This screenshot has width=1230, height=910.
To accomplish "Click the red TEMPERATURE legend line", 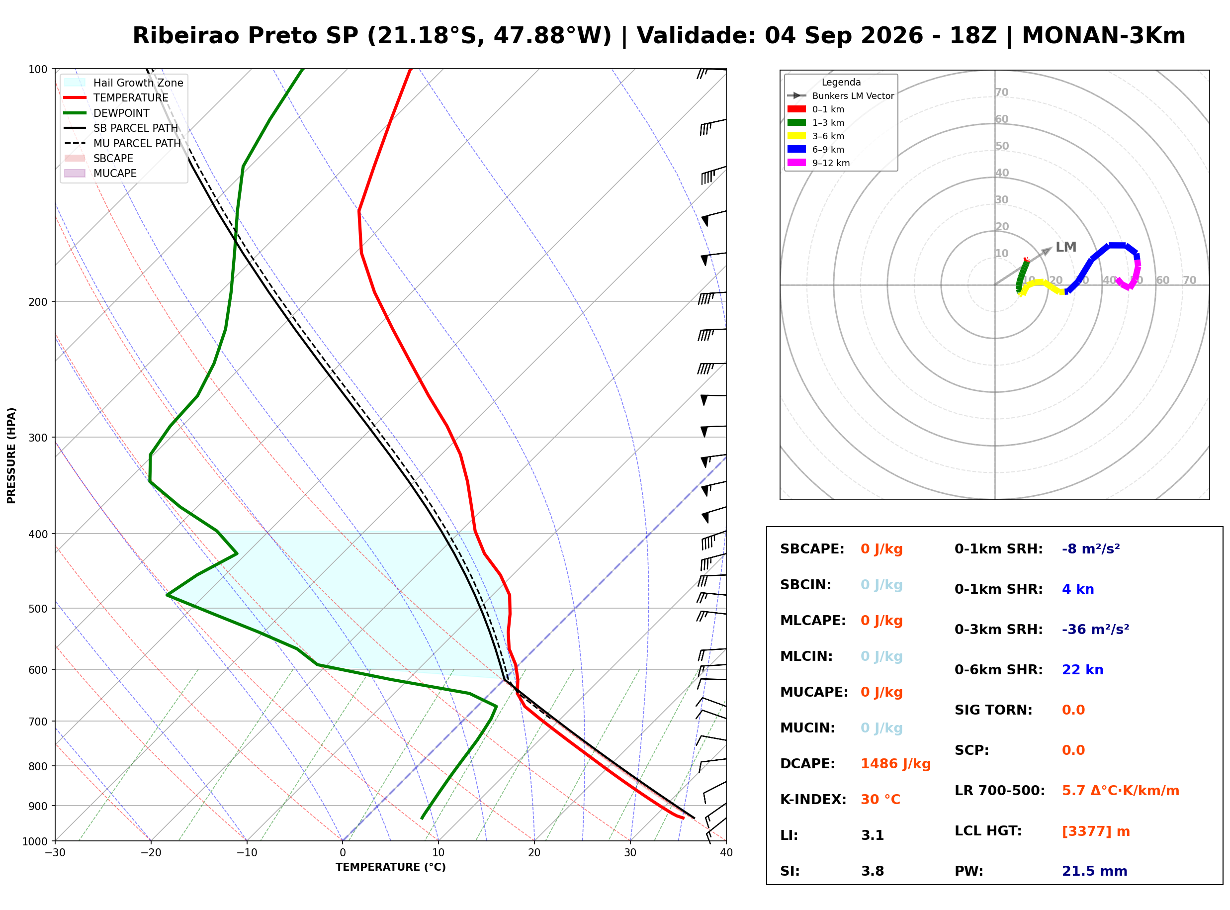I will click(75, 97).
